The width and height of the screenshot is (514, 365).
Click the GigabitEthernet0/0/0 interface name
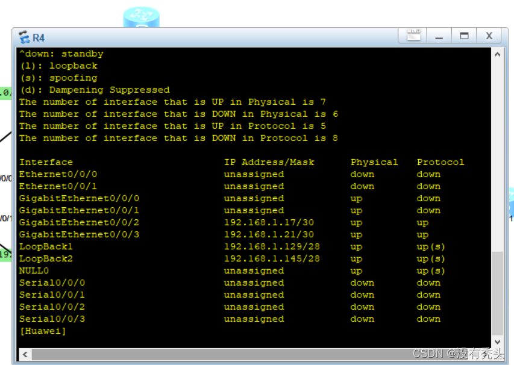coord(79,199)
